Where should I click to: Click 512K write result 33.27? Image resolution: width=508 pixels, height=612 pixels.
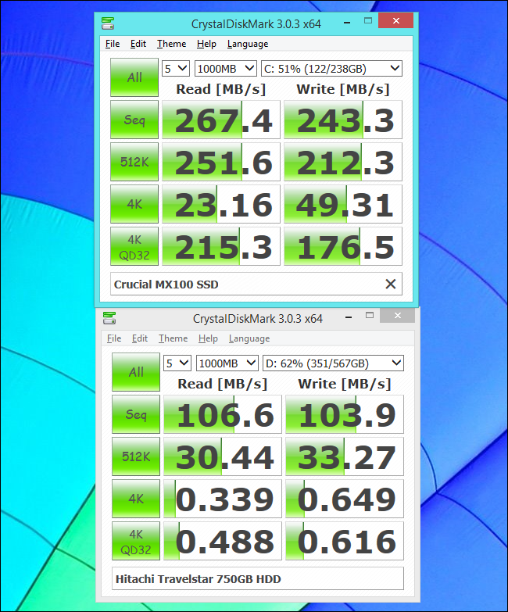point(345,456)
